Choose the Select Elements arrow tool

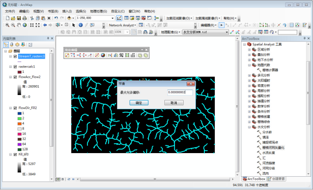pos(74,25)
